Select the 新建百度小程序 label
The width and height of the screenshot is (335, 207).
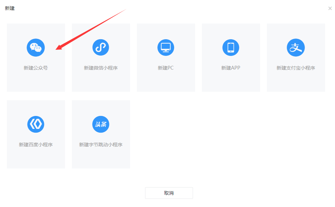[36, 145]
